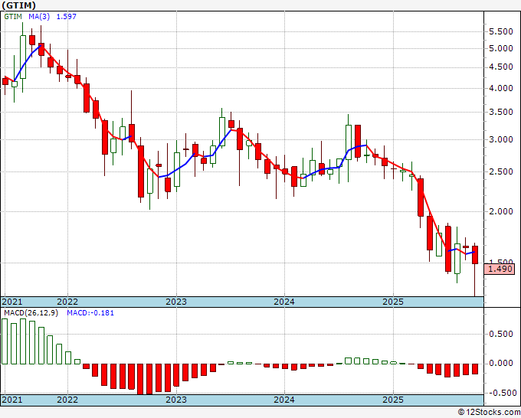This screenshot has width=521, height=418.
Task: Click the 5.500 price axis label
Action: click(501, 32)
